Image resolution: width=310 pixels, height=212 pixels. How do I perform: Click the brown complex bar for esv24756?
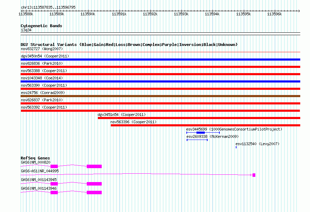160,96
